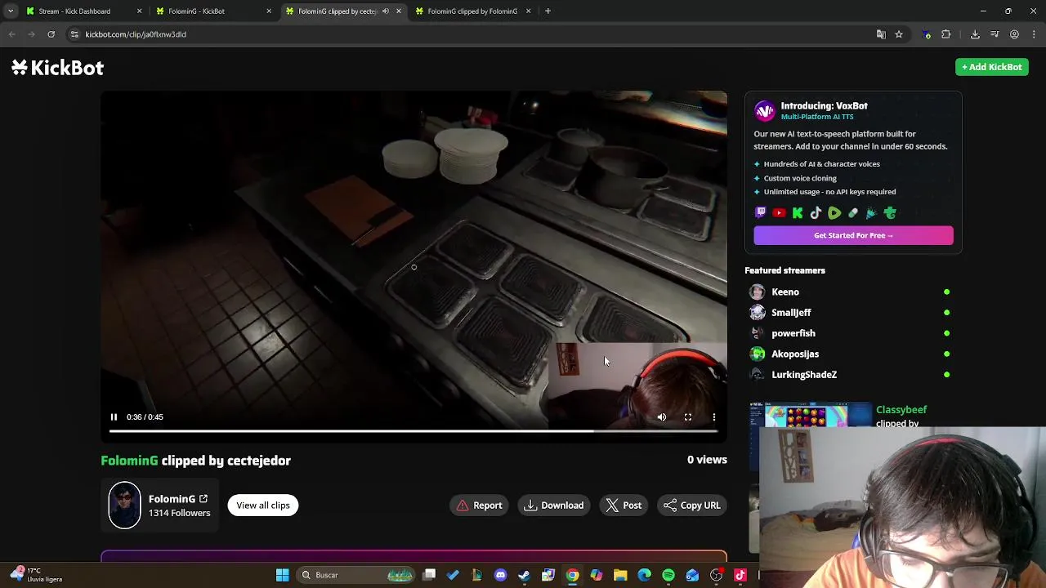This screenshot has width=1046, height=588.
Task: Open the video player more-options menu
Action: pyautogui.click(x=714, y=417)
